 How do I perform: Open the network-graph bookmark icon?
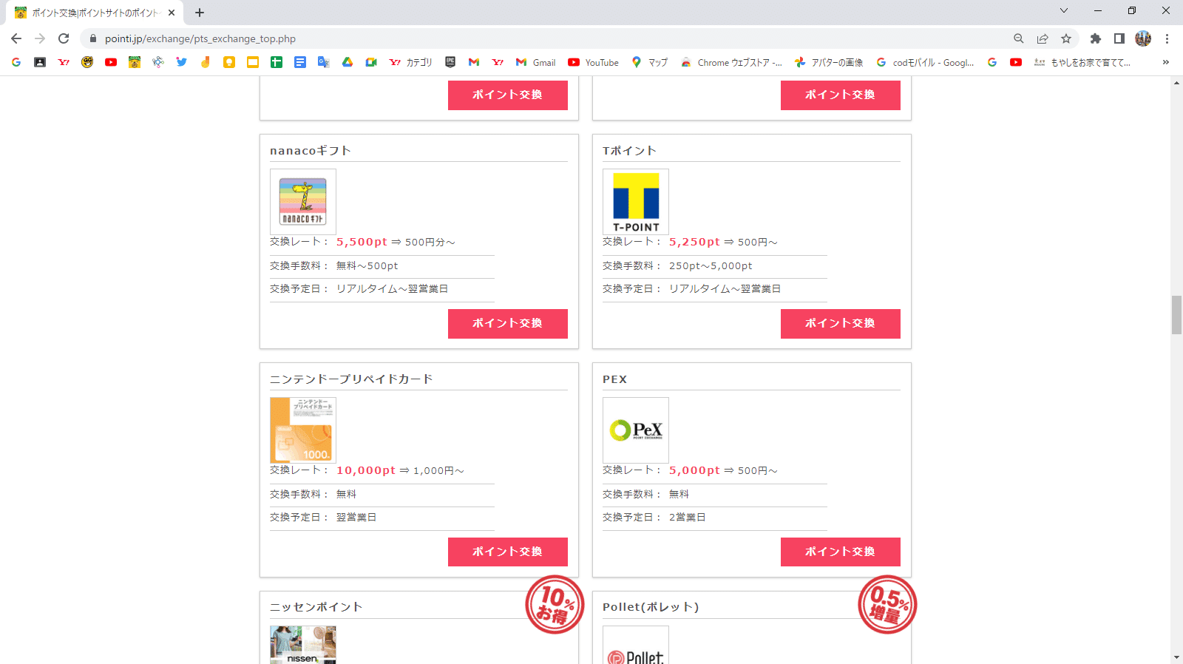(x=158, y=62)
